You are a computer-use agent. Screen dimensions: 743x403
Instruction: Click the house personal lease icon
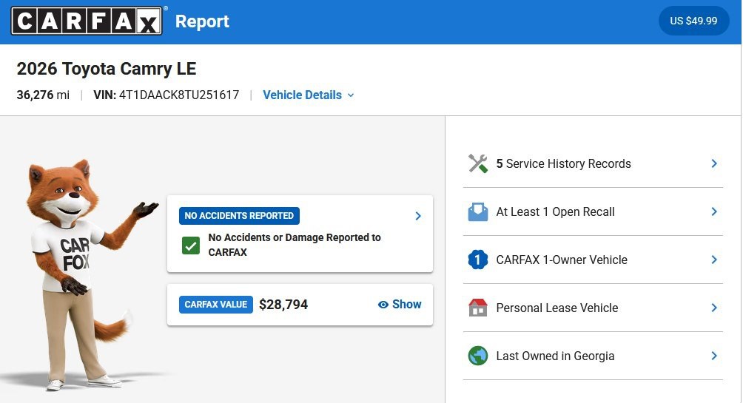coord(477,308)
